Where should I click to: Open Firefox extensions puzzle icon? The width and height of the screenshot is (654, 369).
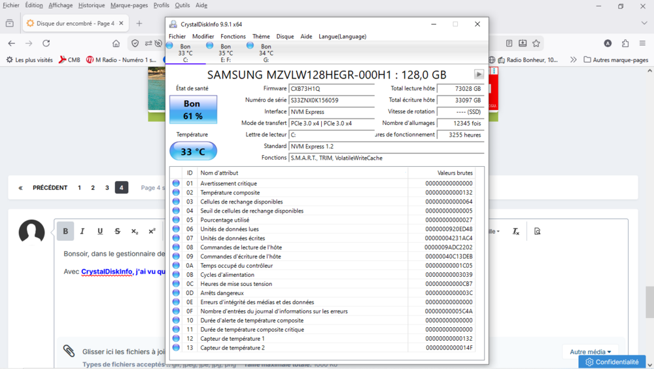[x=625, y=43]
